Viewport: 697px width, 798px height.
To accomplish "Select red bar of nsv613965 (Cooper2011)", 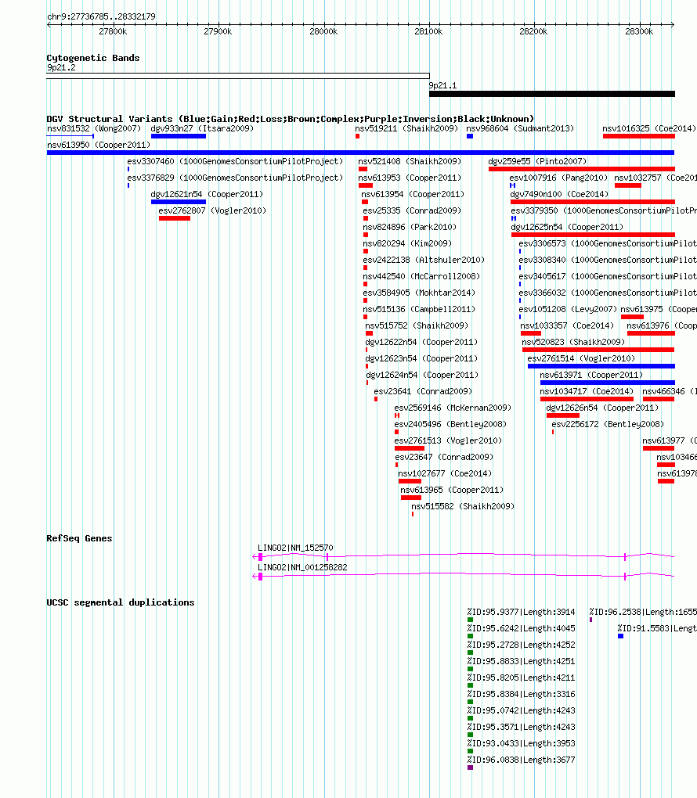I will (x=411, y=498).
